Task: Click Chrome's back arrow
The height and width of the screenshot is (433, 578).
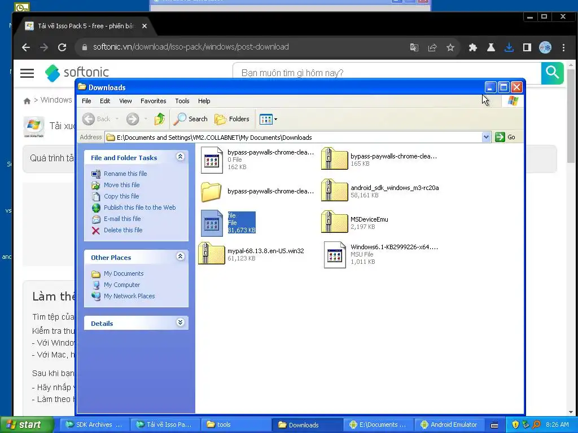Action: [x=26, y=47]
